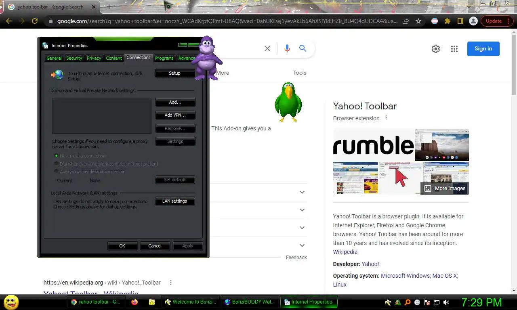The height and width of the screenshot is (310, 517).
Task: Click the Feedback link
Action: [296, 258]
